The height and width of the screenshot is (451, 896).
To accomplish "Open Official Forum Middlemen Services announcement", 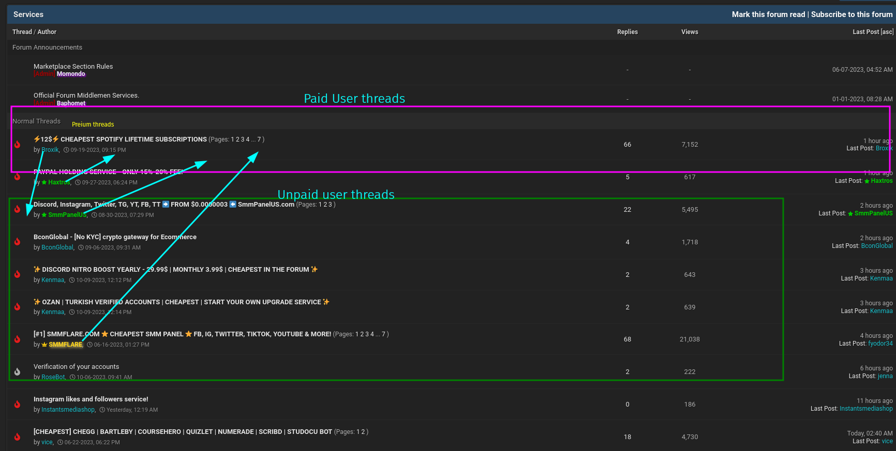I will tap(86, 95).
